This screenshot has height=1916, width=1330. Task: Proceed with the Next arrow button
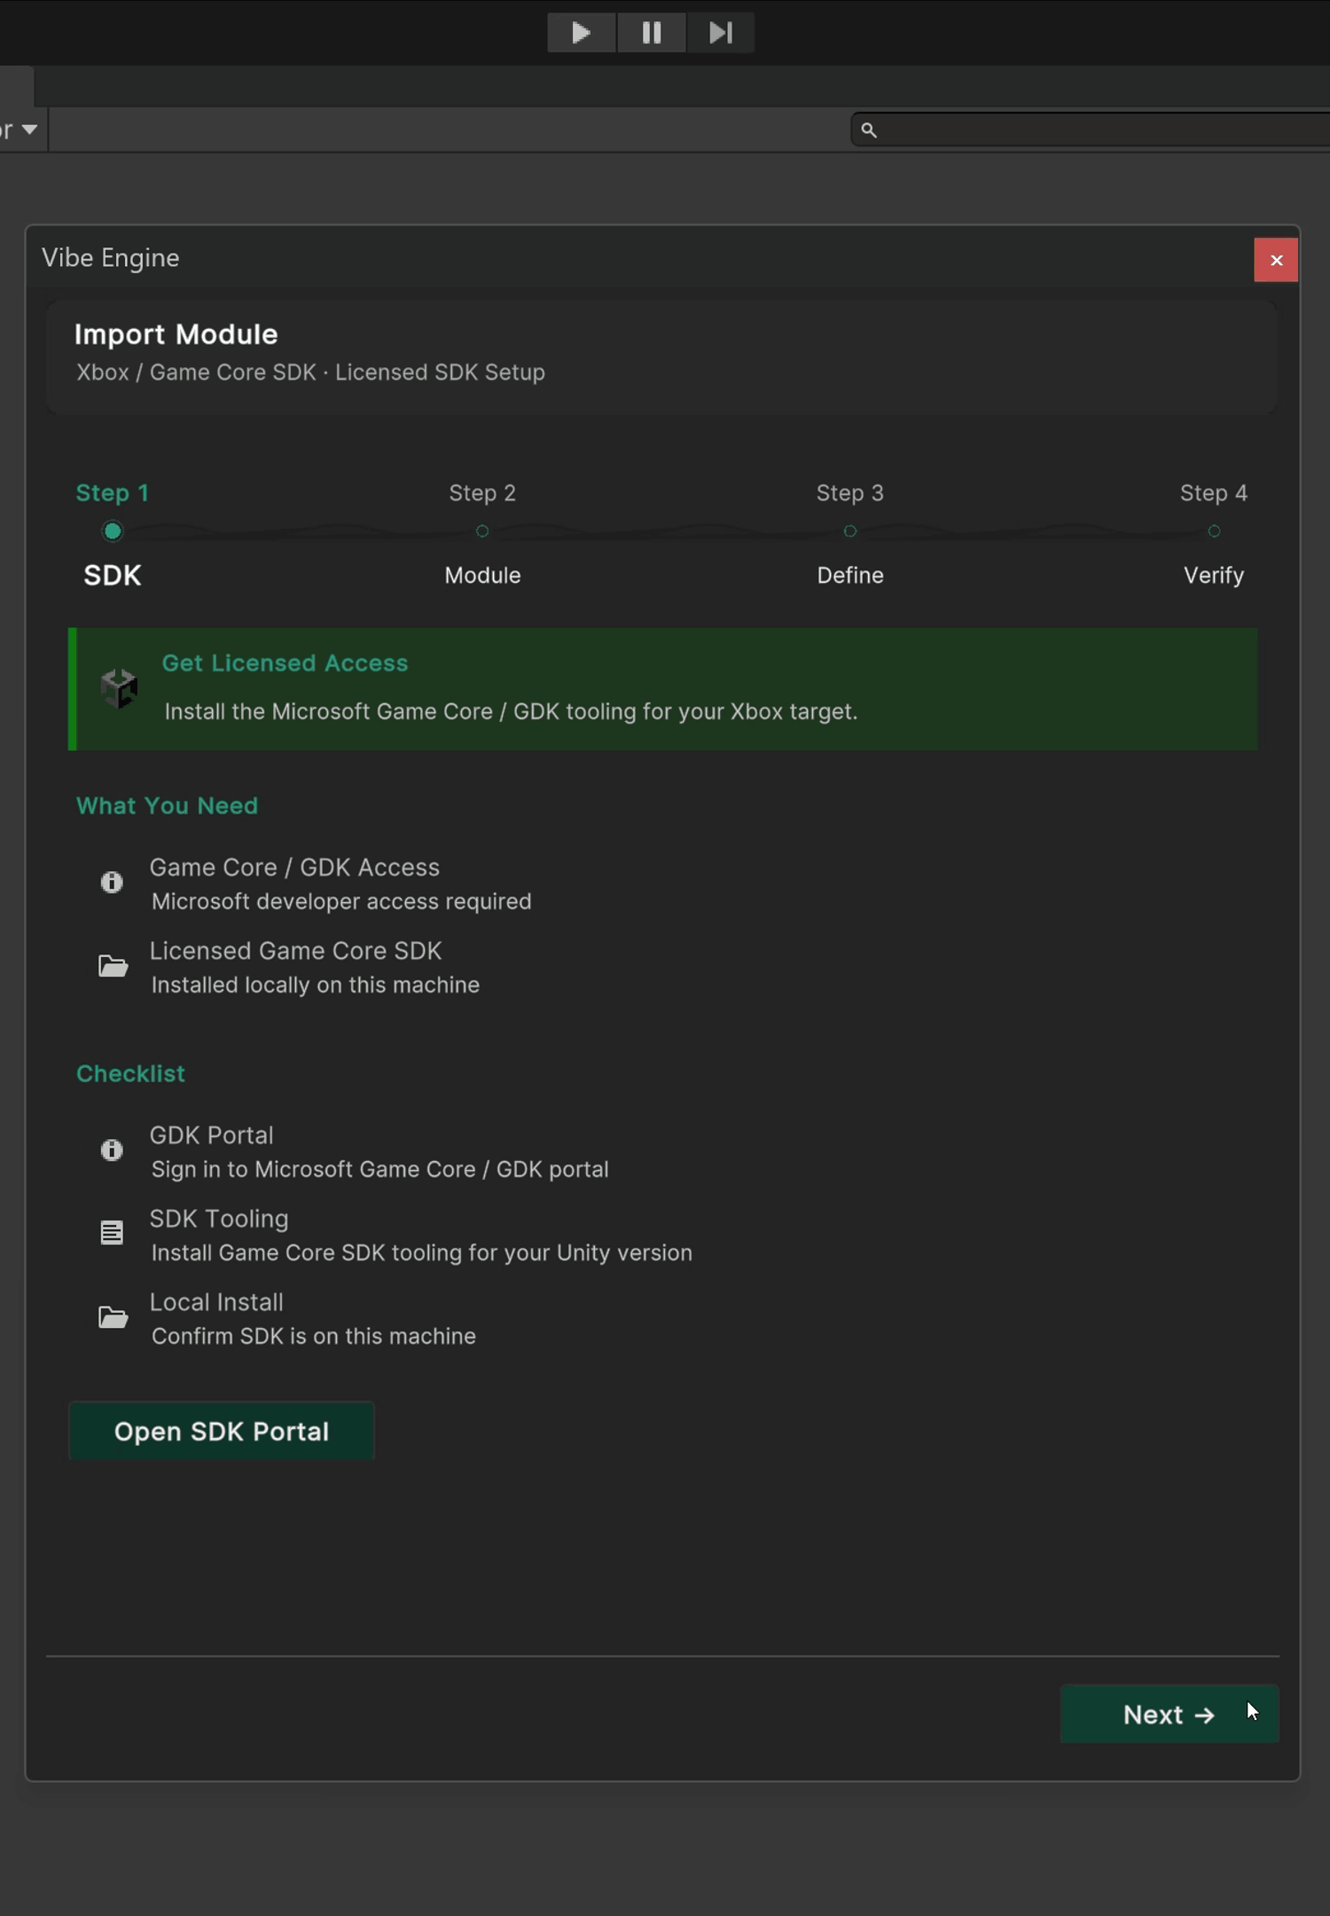point(1170,1714)
